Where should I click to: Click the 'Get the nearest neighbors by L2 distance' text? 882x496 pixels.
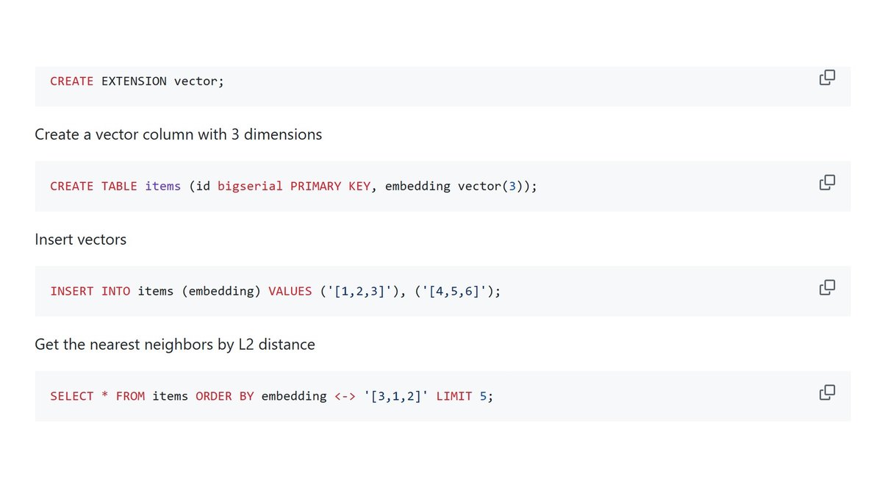point(175,345)
